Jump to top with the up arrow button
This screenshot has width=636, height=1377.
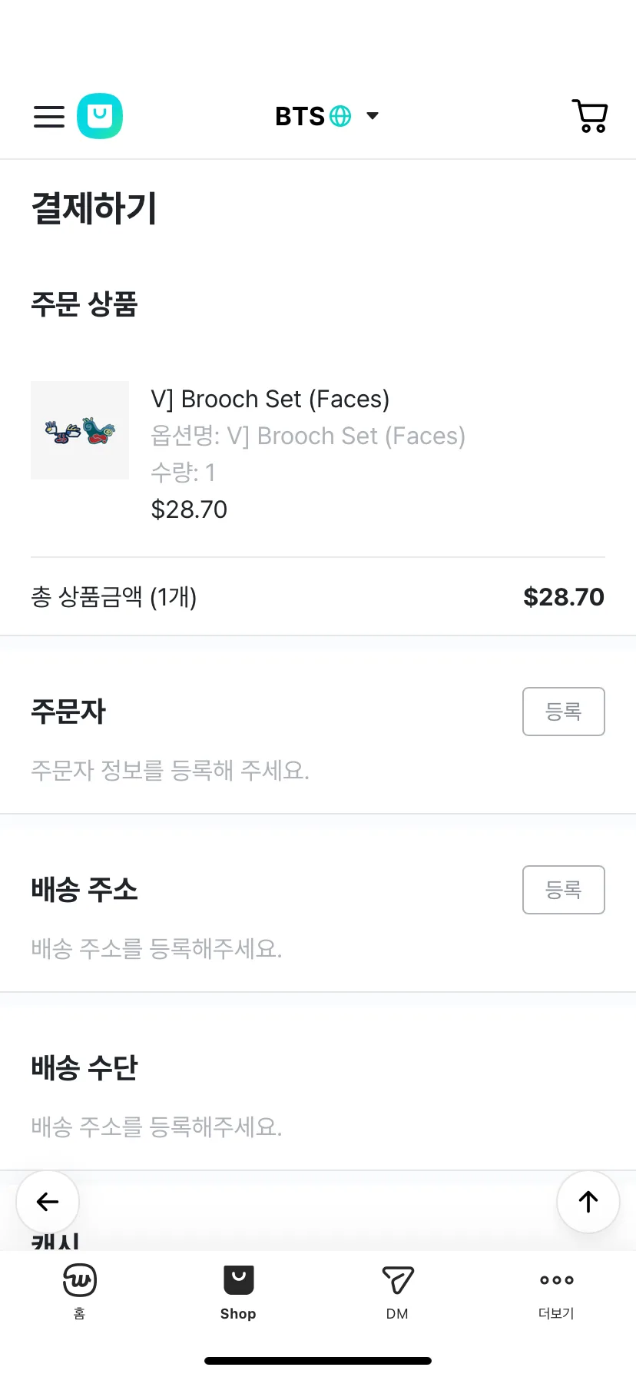click(x=588, y=1202)
